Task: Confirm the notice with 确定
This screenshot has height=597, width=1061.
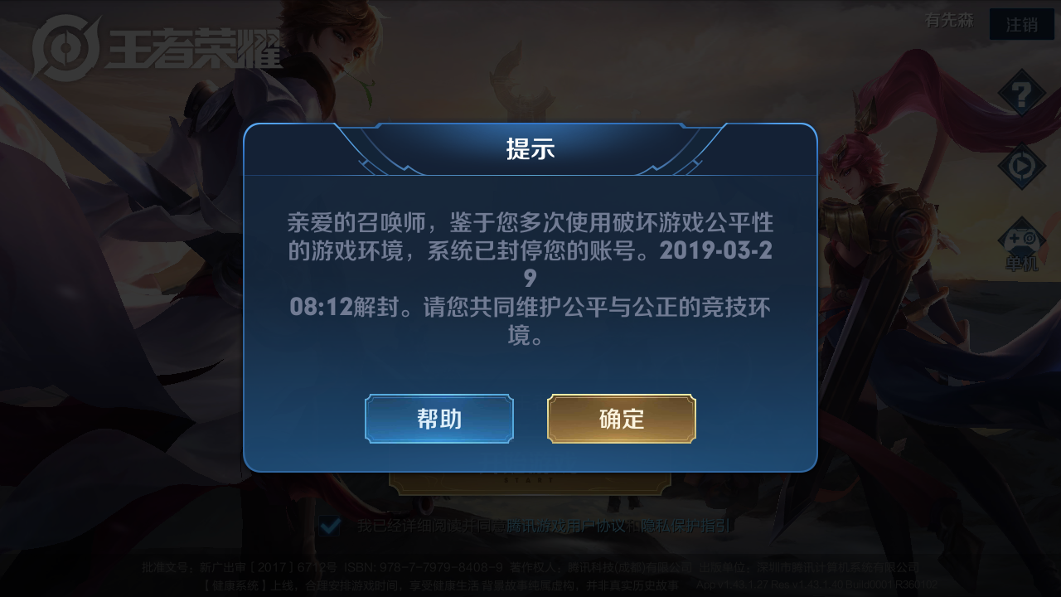Action: coord(622,419)
